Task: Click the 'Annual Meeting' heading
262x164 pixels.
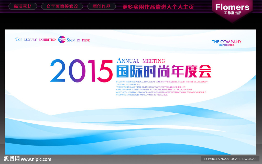Action: (x=141, y=61)
